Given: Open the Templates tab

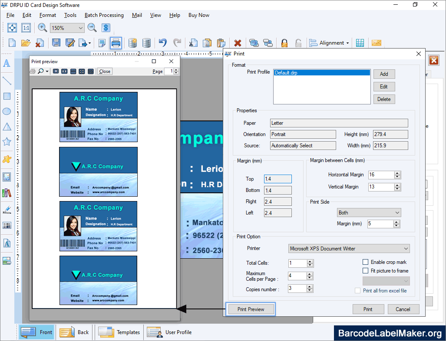Looking at the screenshot, I should pos(119,332).
